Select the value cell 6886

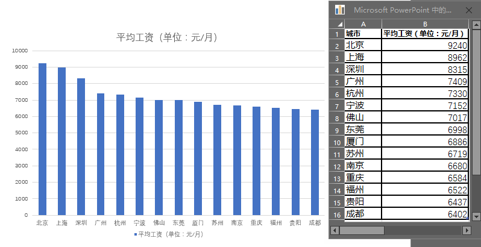[425, 142]
